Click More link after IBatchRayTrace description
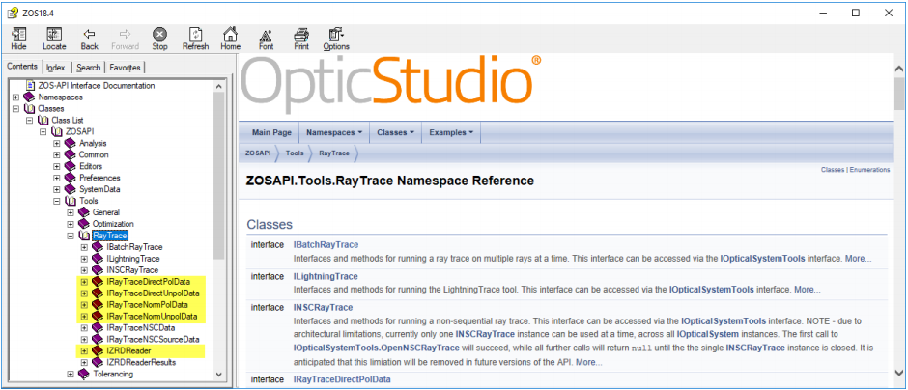908x390 pixels. (x=858, y=259)
